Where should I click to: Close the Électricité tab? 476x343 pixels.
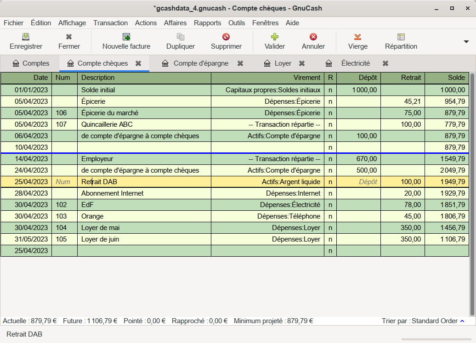[385, 63]
